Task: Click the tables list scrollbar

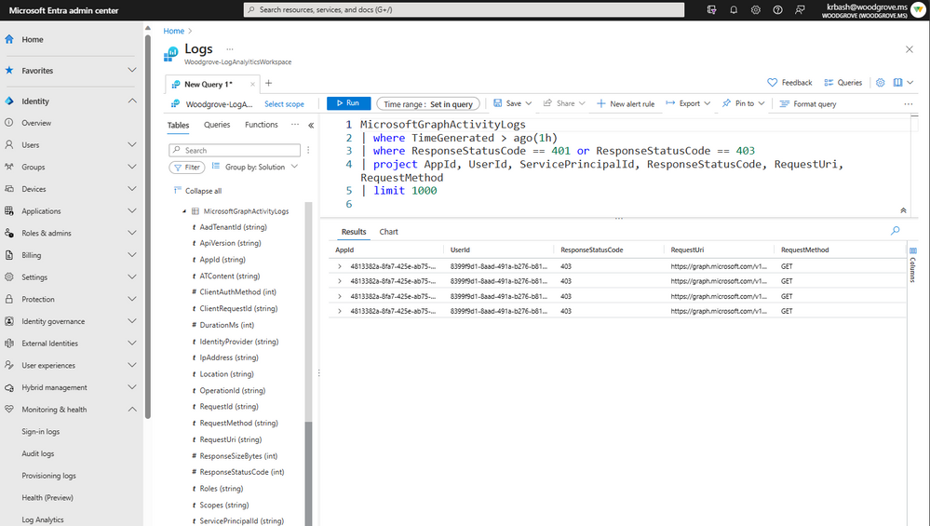Action: (x=308, y=473)
